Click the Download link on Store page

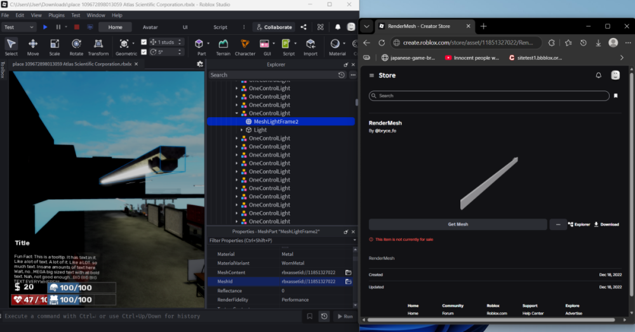click(606, 224)
